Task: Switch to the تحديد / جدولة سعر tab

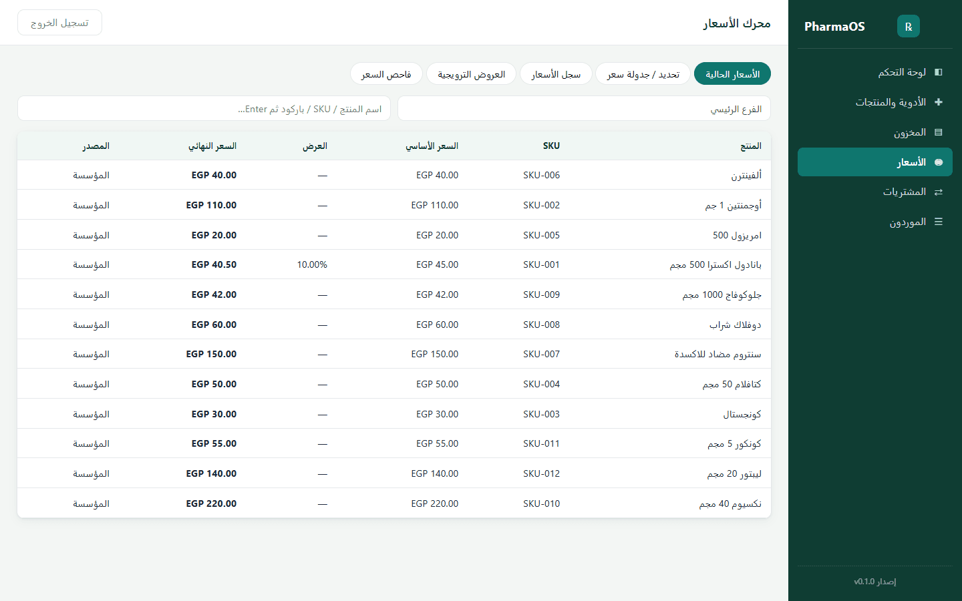Action: pyautogui.click(x=643, y=74)
